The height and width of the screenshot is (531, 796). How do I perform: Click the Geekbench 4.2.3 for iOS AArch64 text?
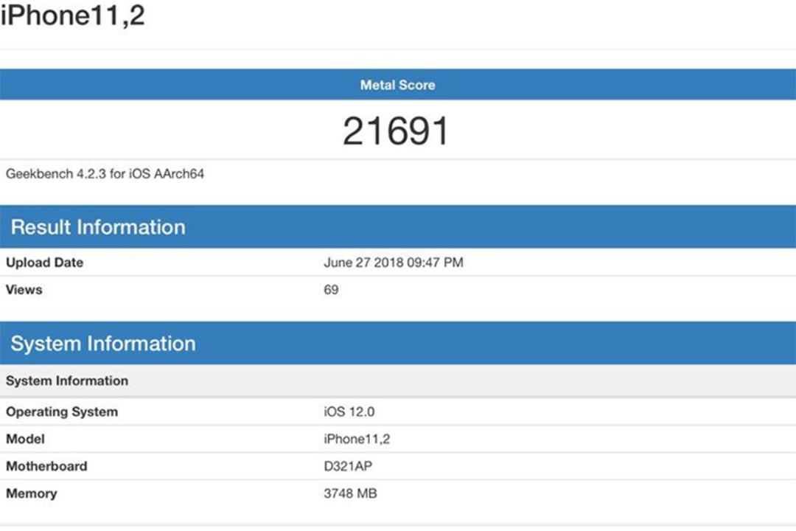pos(105,174)
